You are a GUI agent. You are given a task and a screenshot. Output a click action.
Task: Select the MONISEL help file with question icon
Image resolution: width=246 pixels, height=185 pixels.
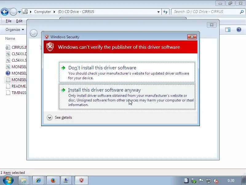[x=16, y=73]
